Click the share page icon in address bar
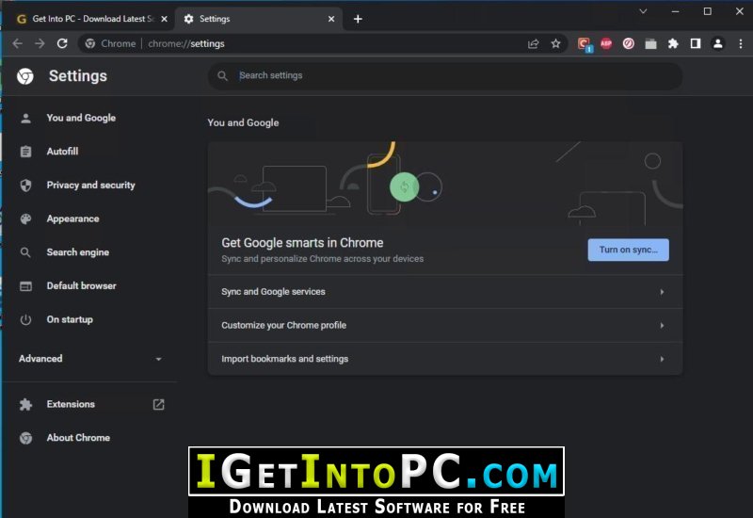 (533, 43)
